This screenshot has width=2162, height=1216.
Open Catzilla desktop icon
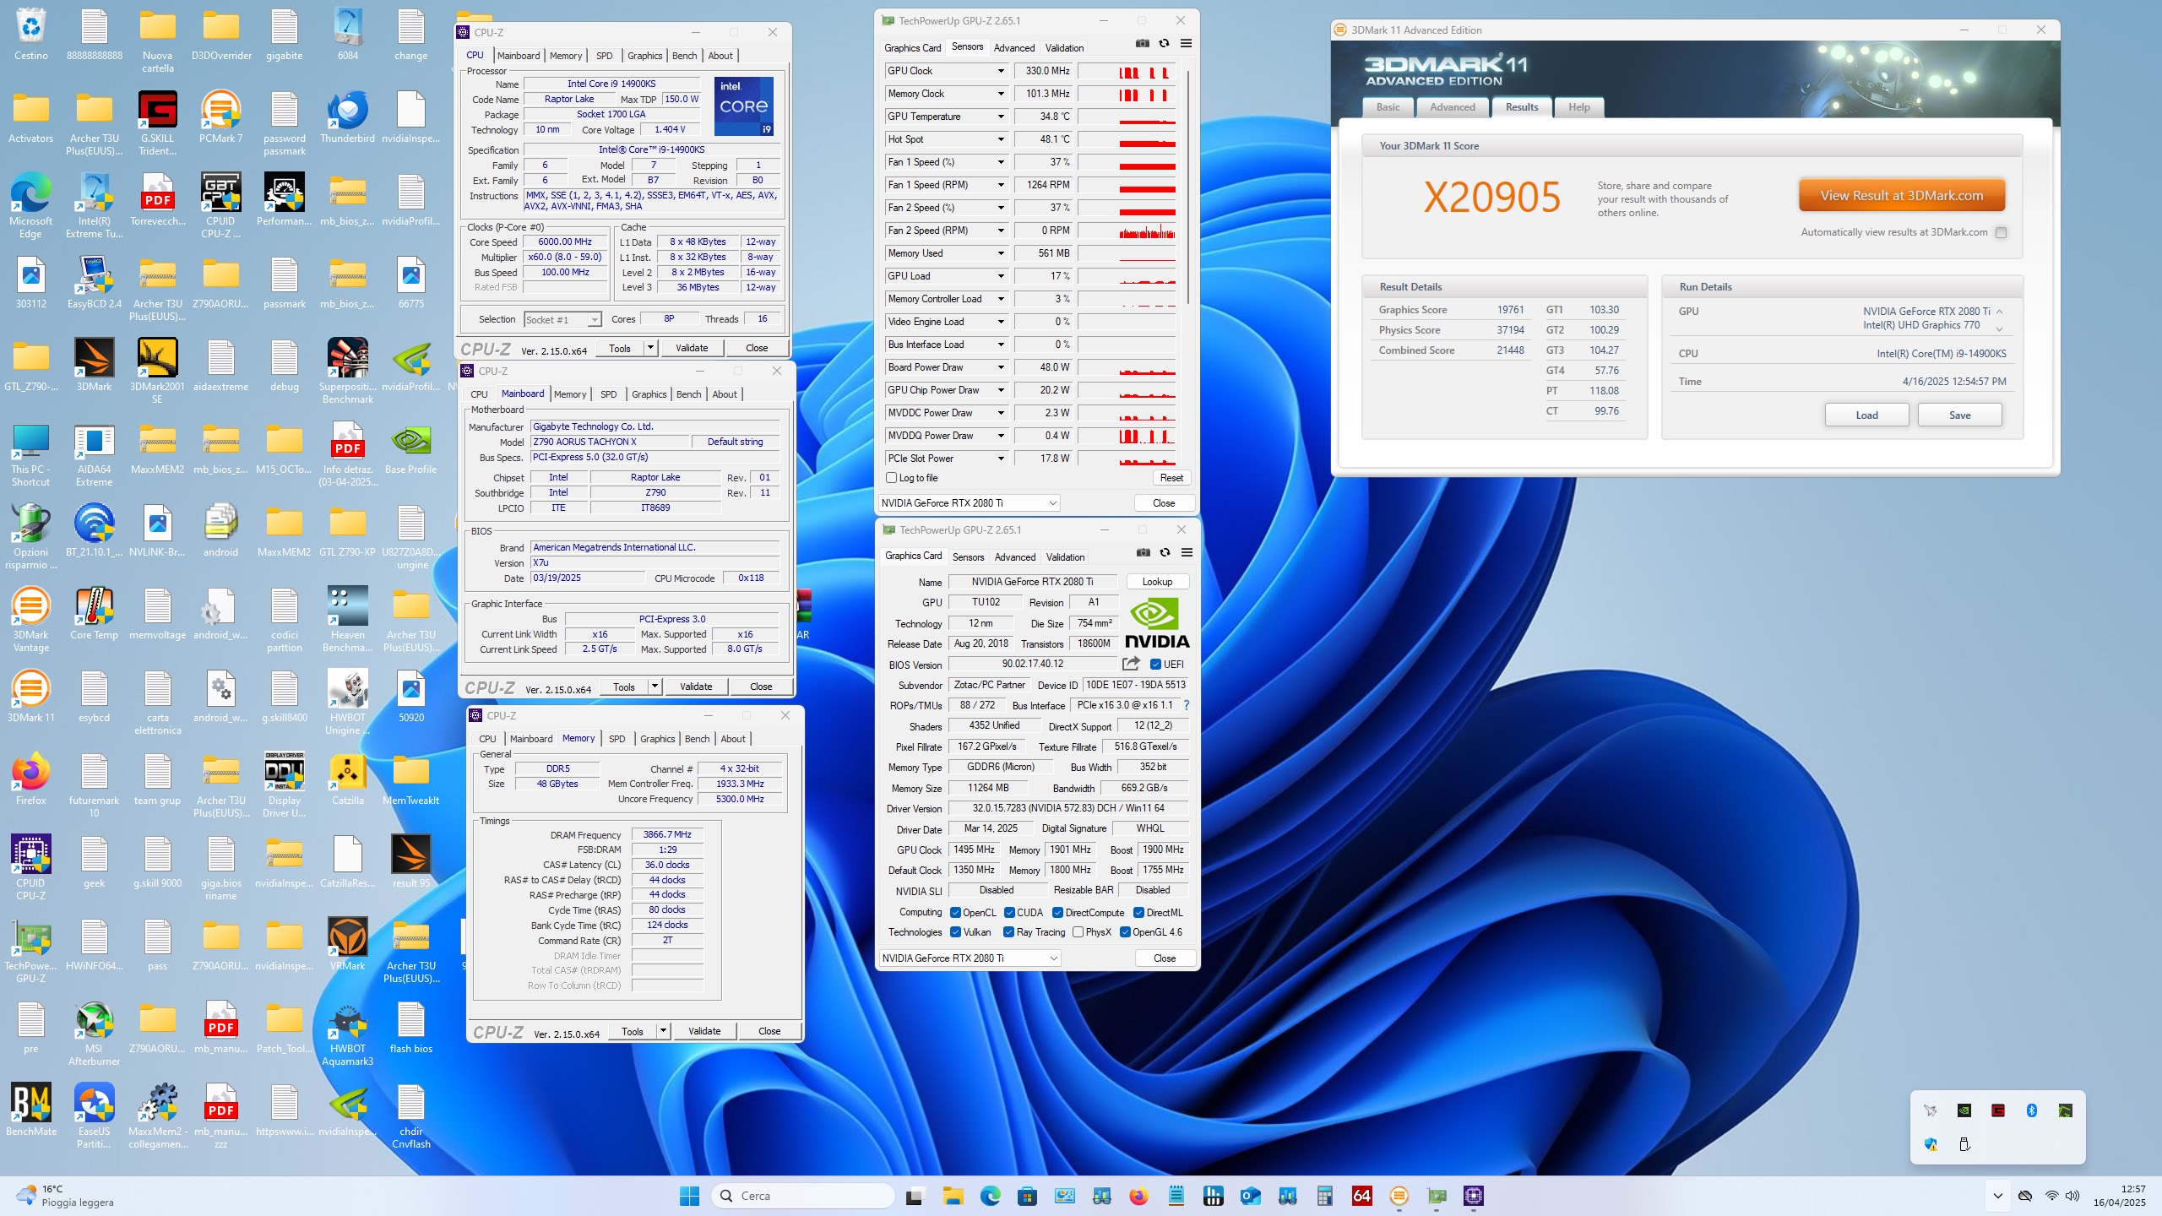(348, 779)
